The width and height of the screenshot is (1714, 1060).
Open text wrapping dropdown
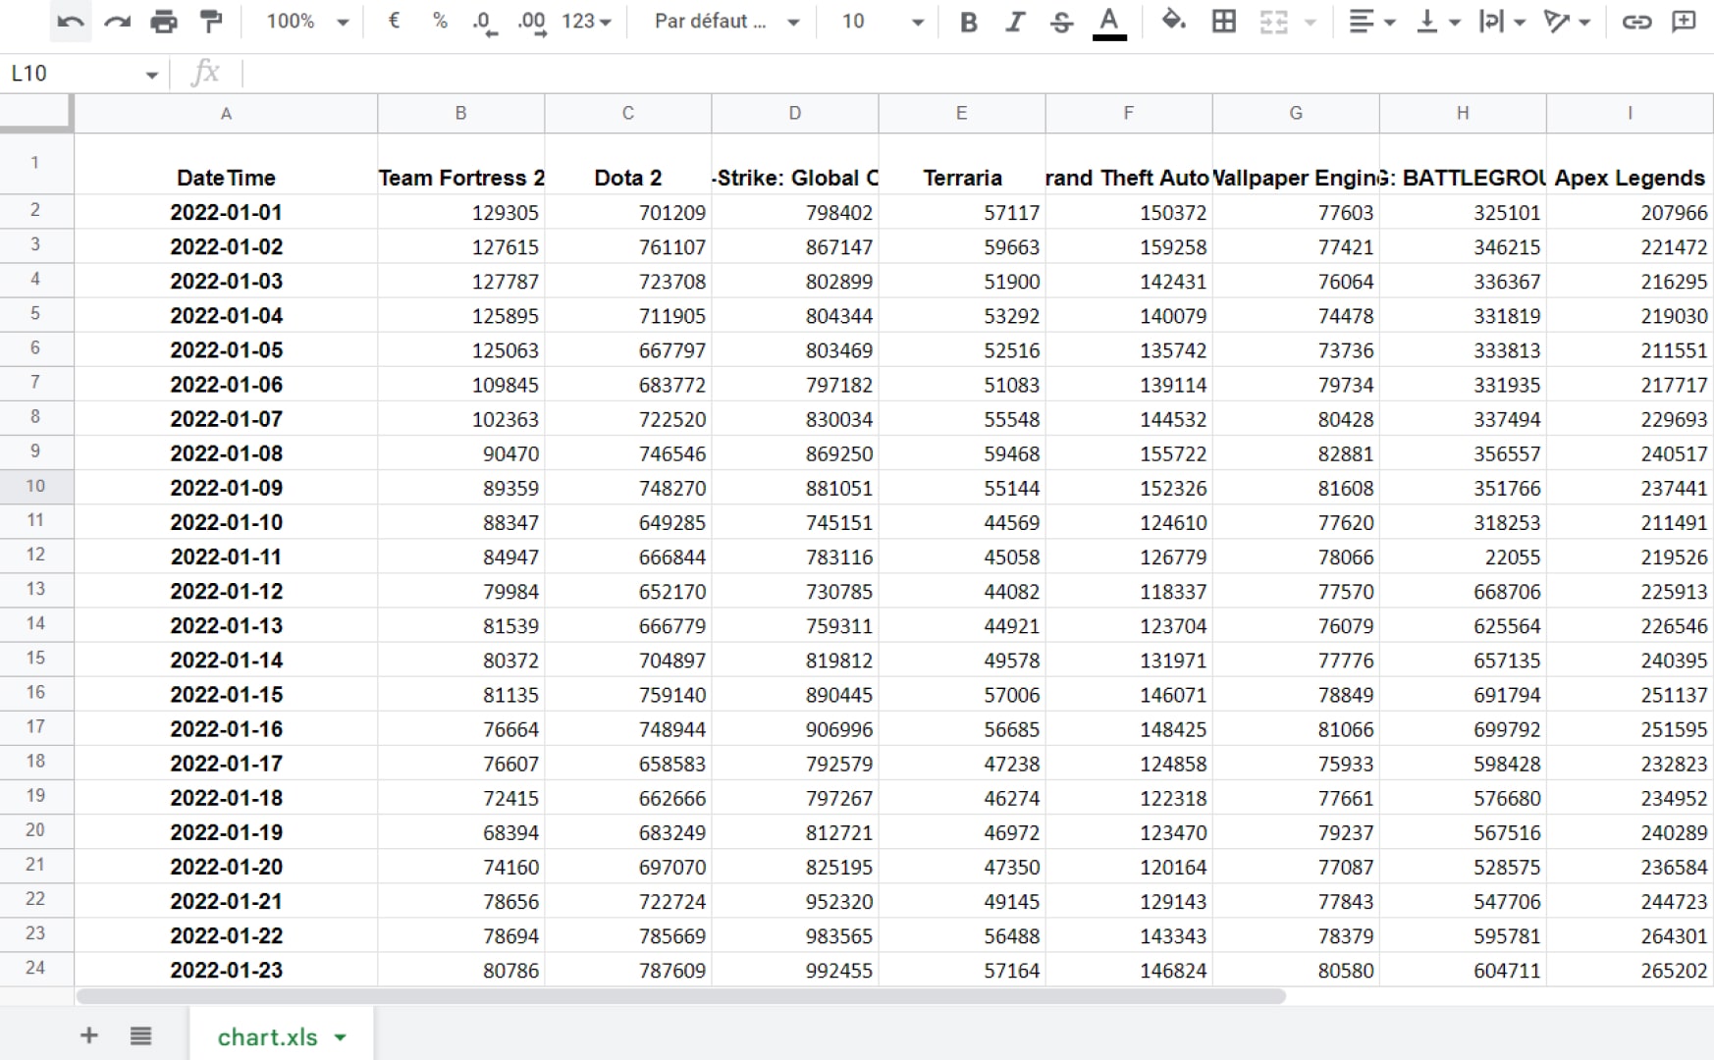click(1502, 22)
